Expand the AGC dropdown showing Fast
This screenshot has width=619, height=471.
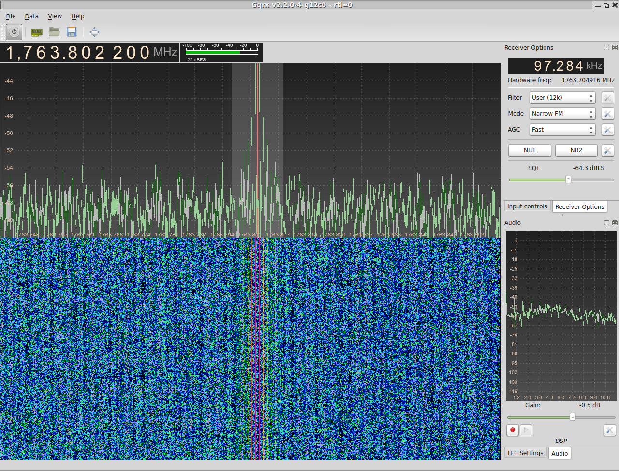(562, 130)
